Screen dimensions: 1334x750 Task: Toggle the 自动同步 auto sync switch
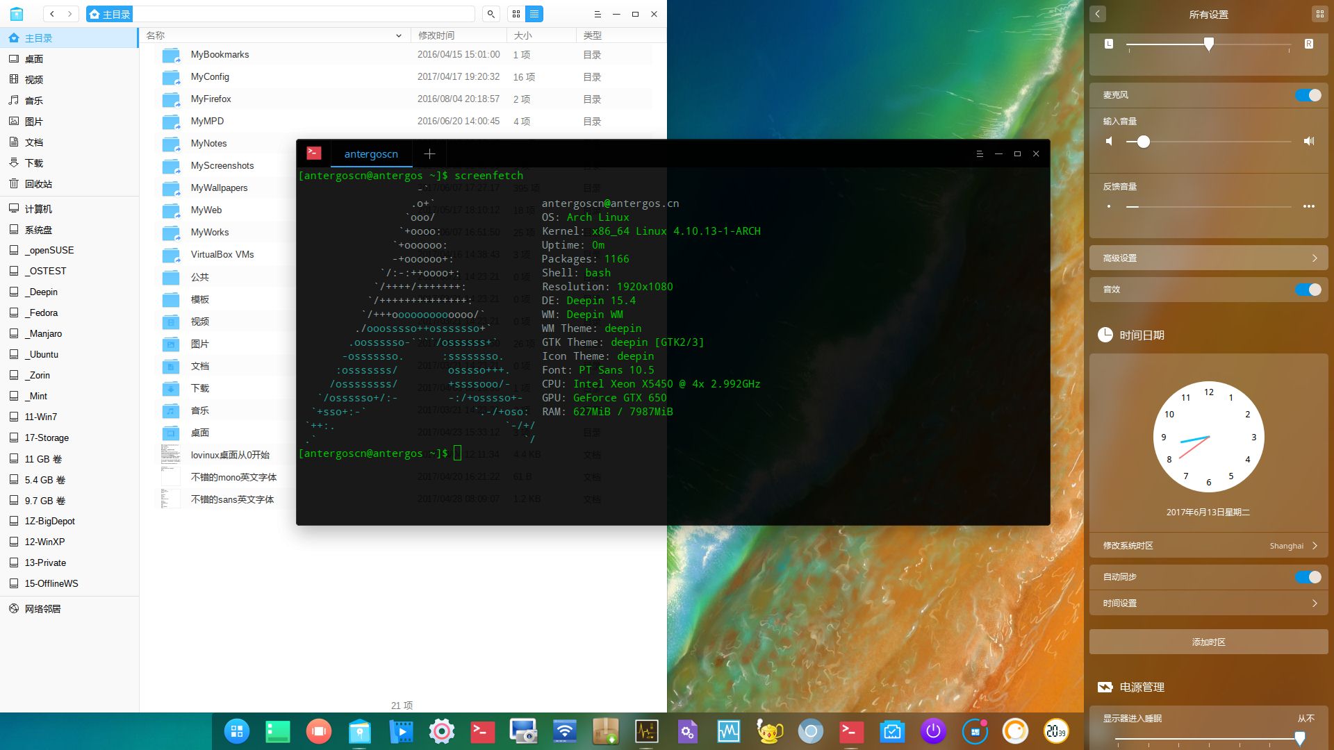coord(1308,577)
